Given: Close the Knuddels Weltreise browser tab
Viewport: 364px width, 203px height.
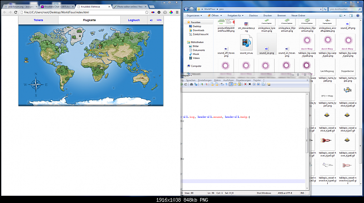Looking at the screenshot, I should 109,7.
